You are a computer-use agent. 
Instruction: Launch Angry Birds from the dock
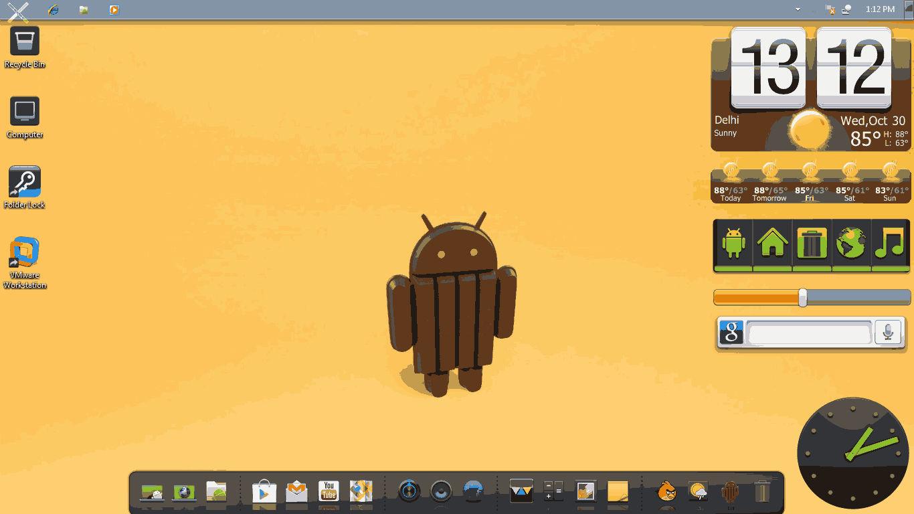click(666, 492)
